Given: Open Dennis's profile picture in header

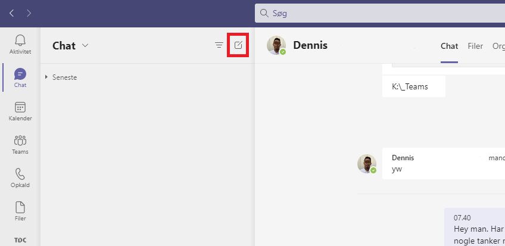Looking at the screenshot, I should (276, 45).
